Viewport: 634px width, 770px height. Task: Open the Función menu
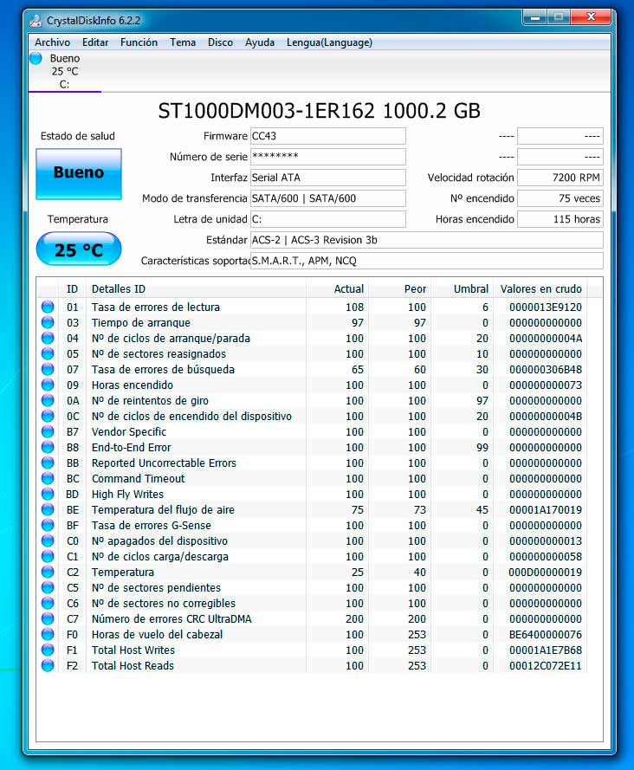pos(139,42)
